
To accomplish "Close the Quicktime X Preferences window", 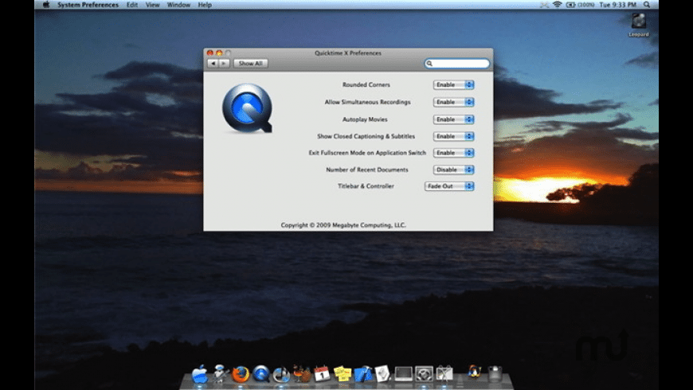I will pos(210,53).
